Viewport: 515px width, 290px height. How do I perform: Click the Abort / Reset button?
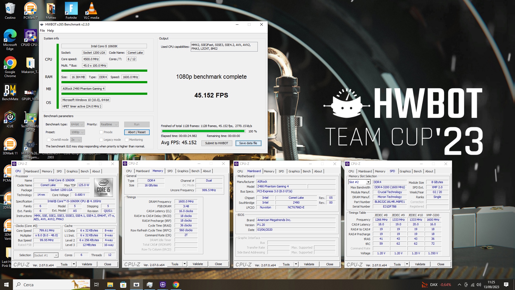click(137, 132)
